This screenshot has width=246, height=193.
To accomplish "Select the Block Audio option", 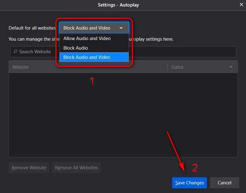I will tap(94, 48).
